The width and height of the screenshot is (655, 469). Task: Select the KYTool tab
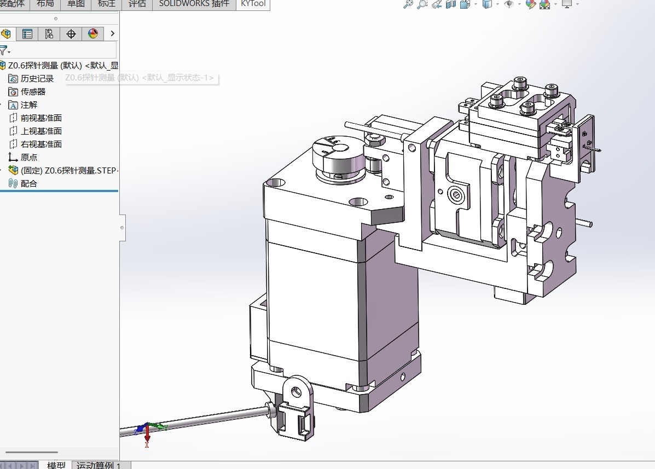253,4
